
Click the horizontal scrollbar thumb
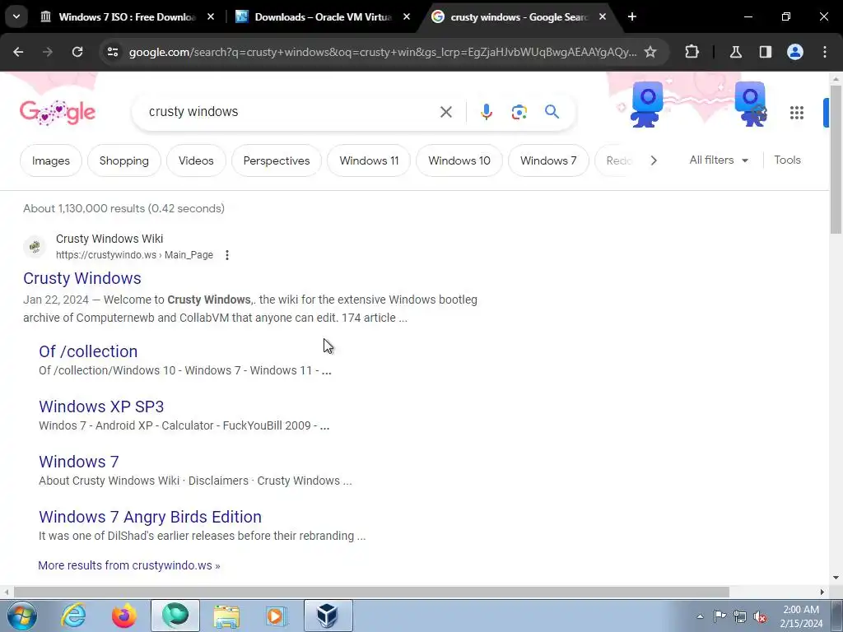pos(371,592)
